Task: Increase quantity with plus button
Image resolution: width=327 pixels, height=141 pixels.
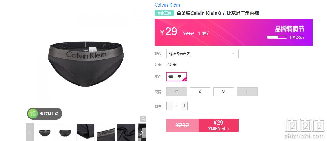Action: click(184, 106)
